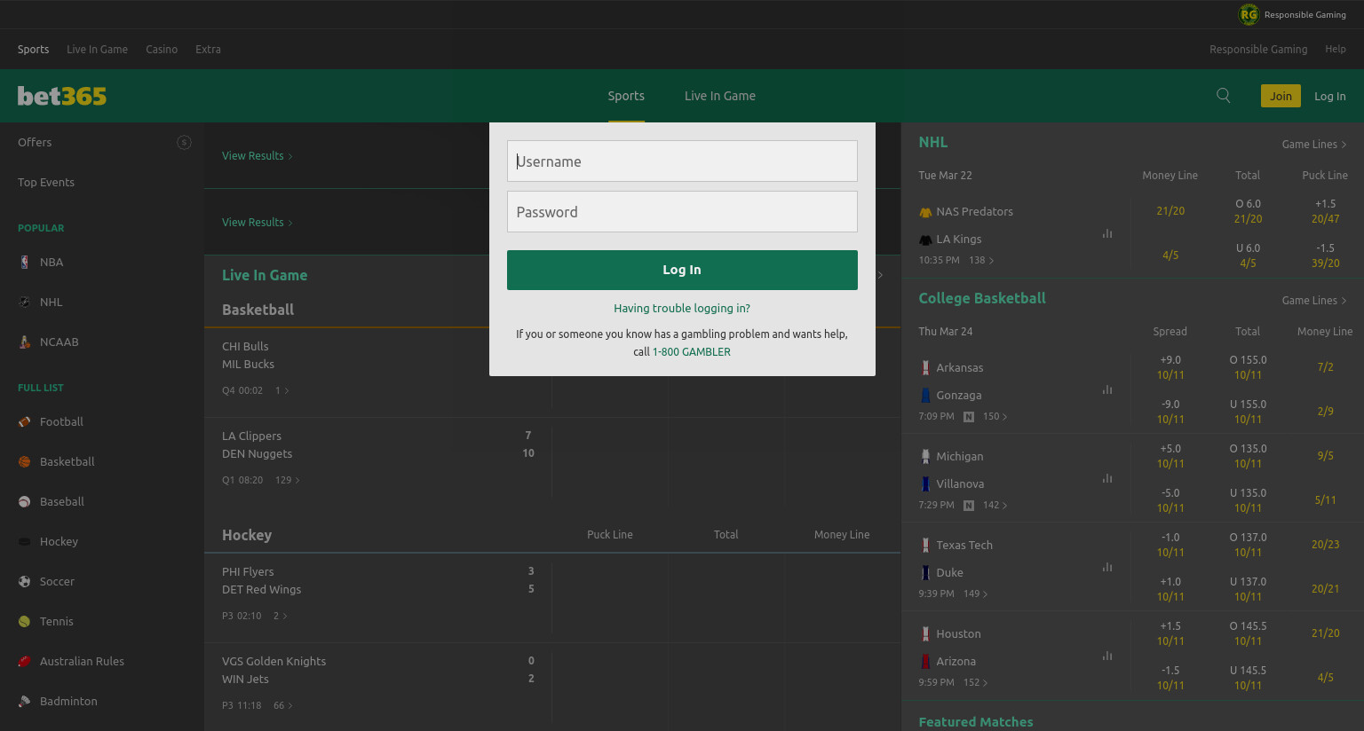Click the LA Kings jersey icon
Screen dimensions: 1364x731
(925, 240)
